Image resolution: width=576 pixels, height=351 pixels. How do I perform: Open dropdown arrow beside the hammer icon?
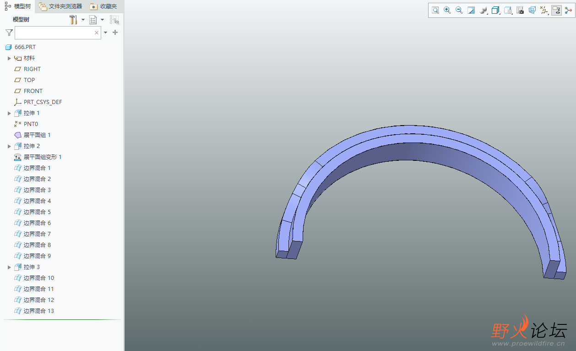[83, 20]
